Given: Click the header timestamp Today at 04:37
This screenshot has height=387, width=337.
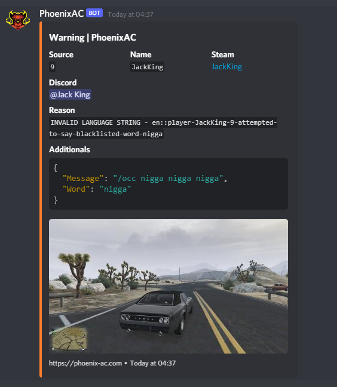Looking at the screenshot, I should (130, 14).
